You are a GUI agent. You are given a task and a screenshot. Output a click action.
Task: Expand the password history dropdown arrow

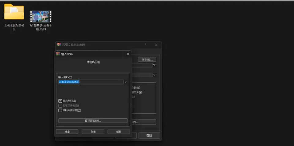tap(126, 82)
